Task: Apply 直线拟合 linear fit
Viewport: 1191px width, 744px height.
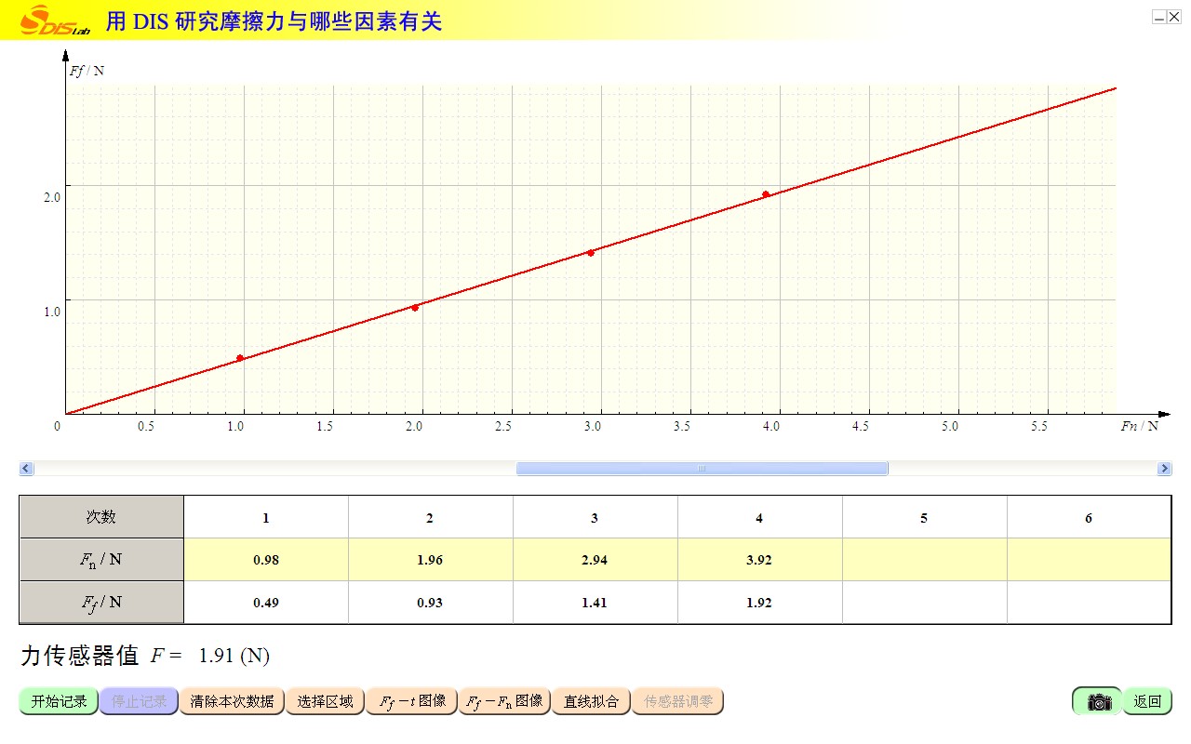Action: point(591,701)
